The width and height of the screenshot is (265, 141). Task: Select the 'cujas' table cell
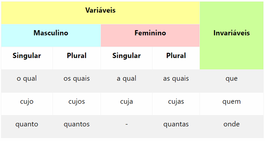(x=176, y=102)
